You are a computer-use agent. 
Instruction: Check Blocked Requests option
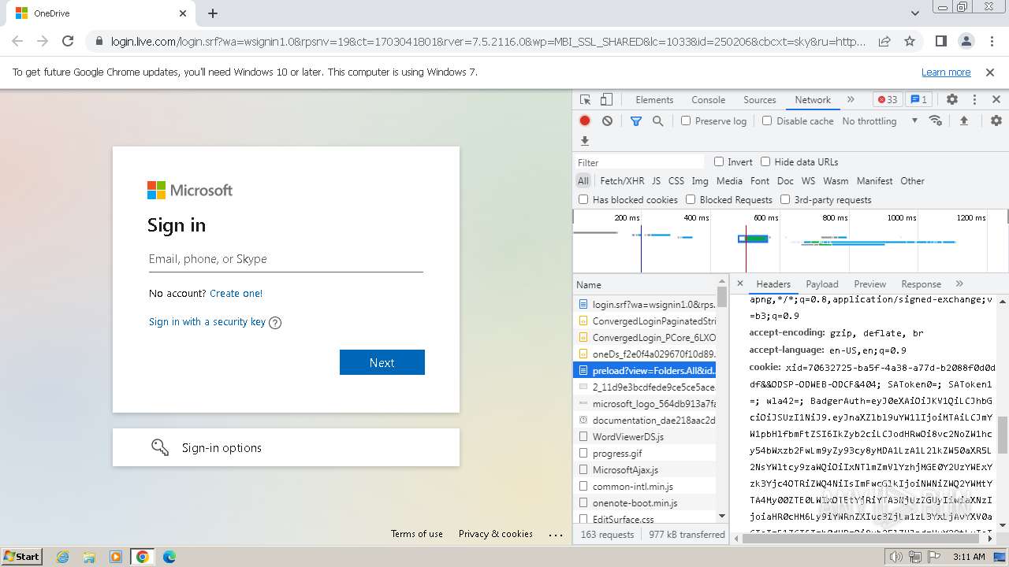click(x=691, y=199)
